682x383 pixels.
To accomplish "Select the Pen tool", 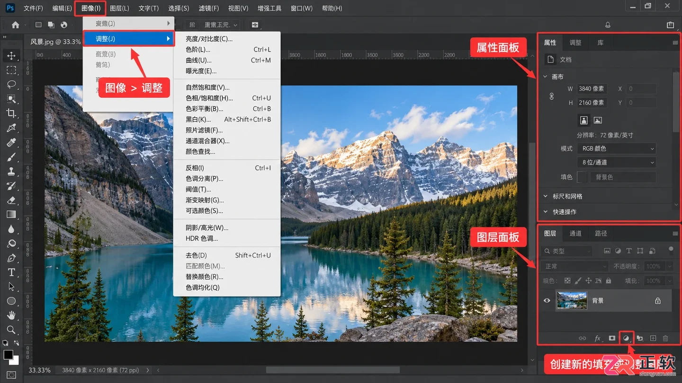I will 11,258.
